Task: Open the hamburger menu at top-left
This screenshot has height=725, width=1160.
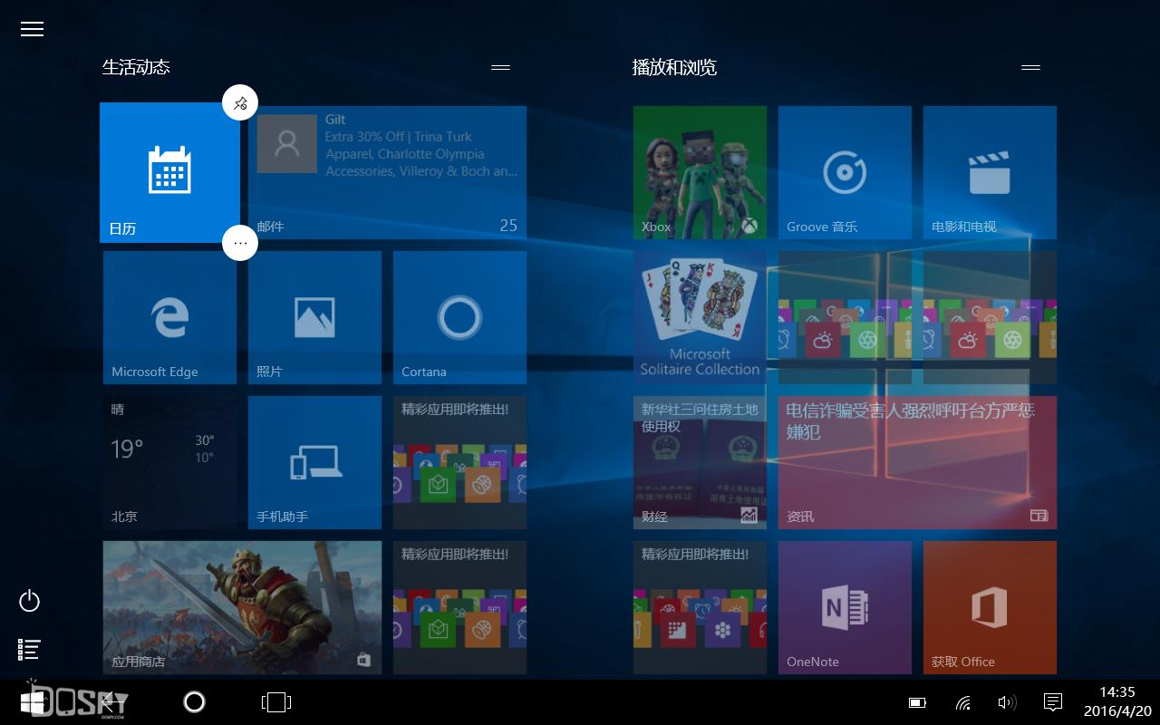Action: pos(32,29)
